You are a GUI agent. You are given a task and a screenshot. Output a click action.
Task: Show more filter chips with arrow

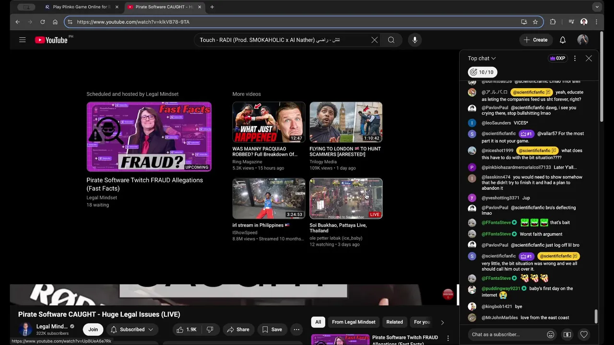point(442,322)
